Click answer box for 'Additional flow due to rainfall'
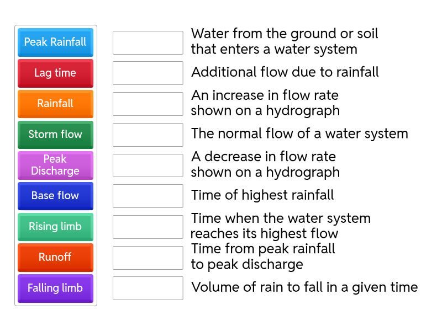This screenshot has height=331, width=442. [x=148, y=73]
